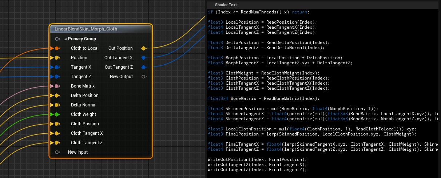441x178 pixels.
Task: Click the Out Position output pin
Action: point(143,48)
